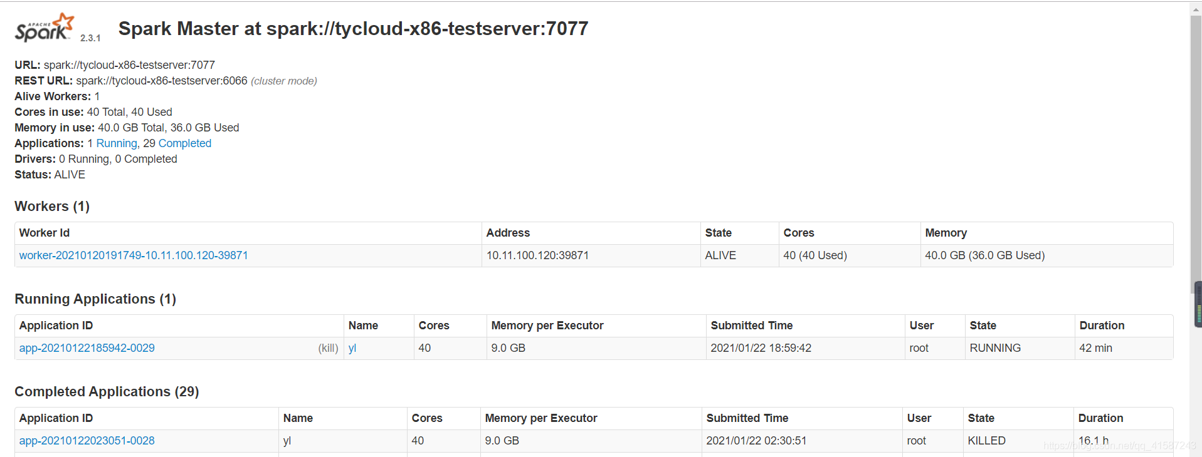Click the dark widget on right edge

click(1198, 304)
